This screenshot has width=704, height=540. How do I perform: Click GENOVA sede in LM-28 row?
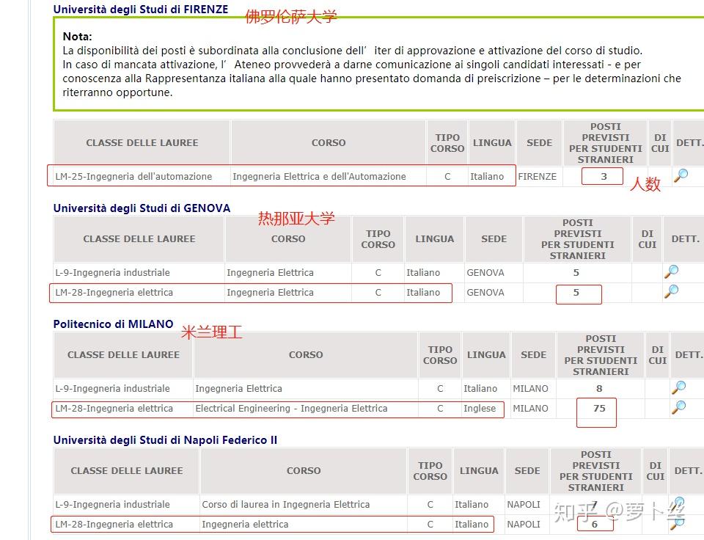485,293
